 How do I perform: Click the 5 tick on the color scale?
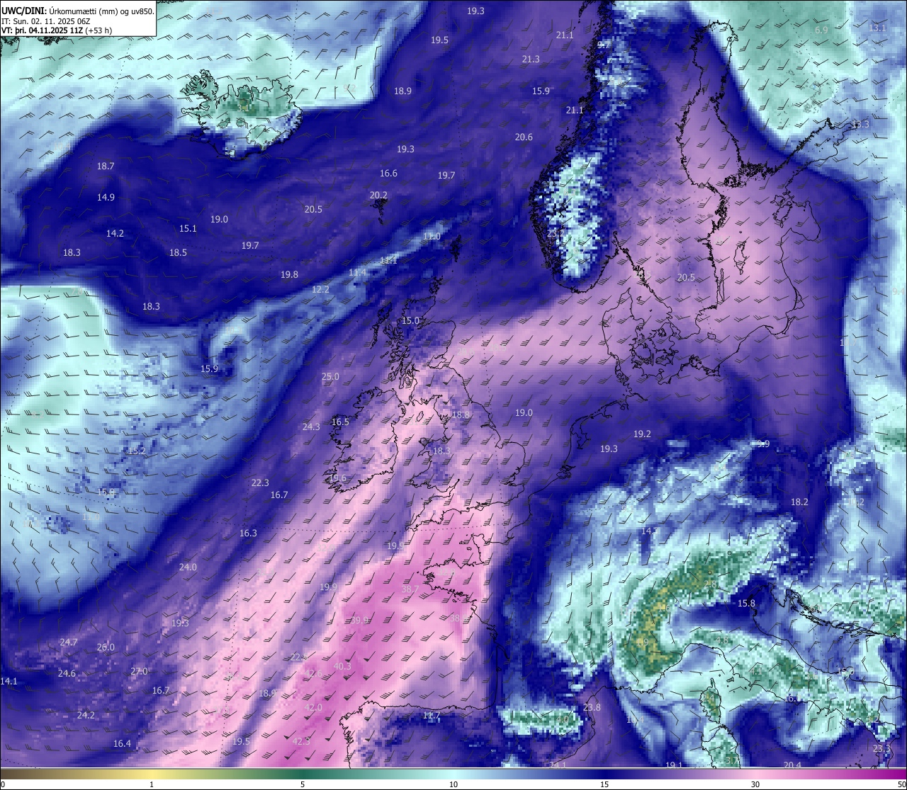[303, 784]
